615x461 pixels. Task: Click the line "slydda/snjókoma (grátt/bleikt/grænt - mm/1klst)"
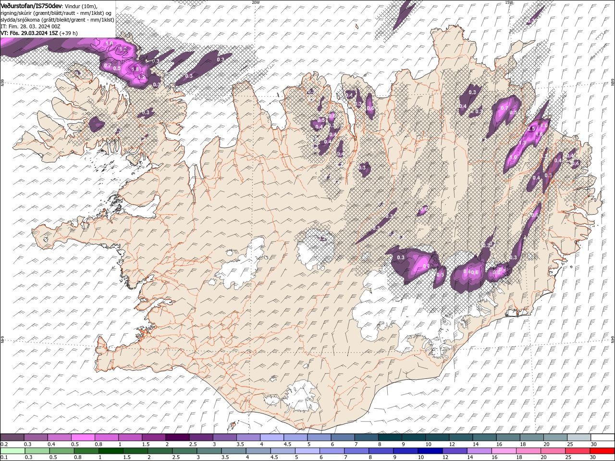pyautogui.click(x=57, y=20)
